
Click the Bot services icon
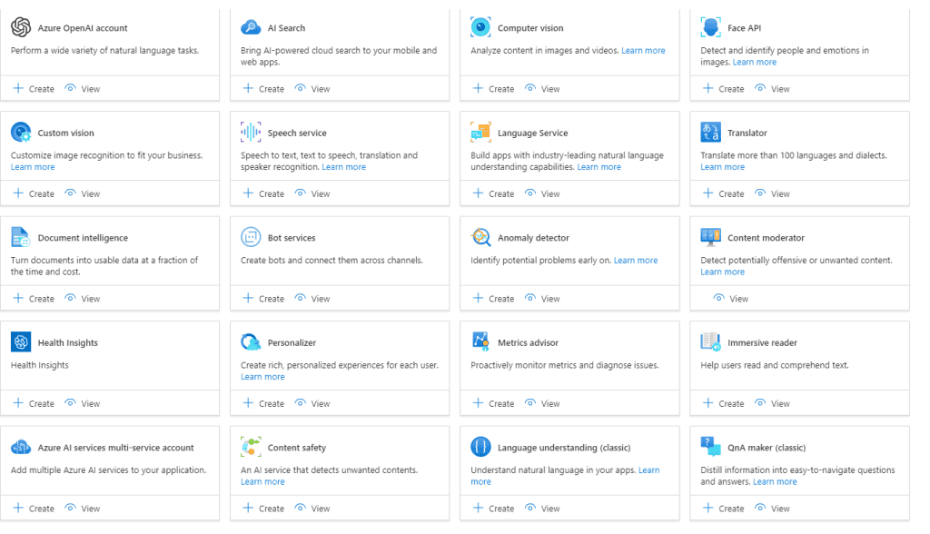tap(251, 238)
